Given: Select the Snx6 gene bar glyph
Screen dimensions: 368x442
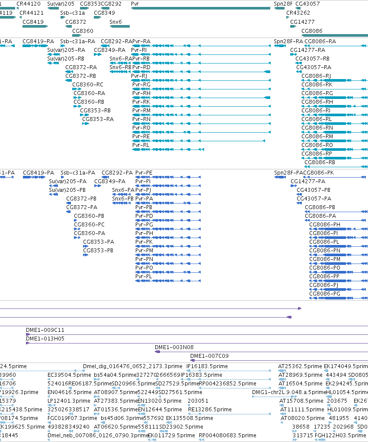Looking at the screenshot, I should pos(120,26).
